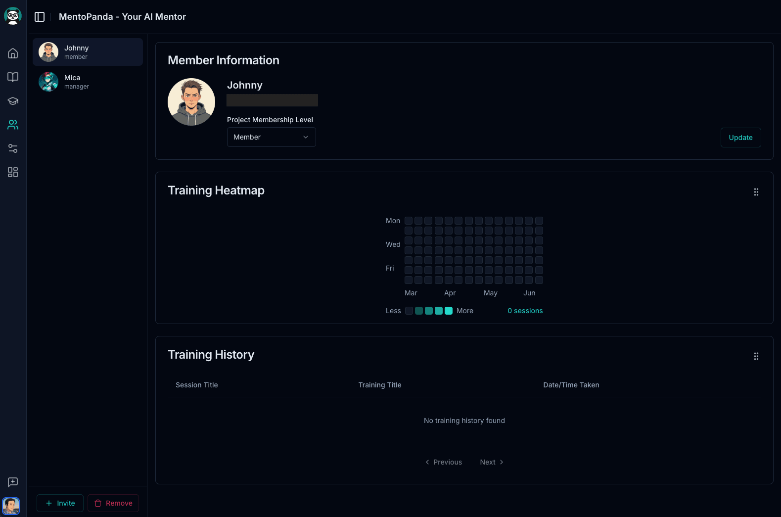The height and width of the screenshot is (517, 781).
Task: Click the home icon in sidebar
Action: point(13,53)
